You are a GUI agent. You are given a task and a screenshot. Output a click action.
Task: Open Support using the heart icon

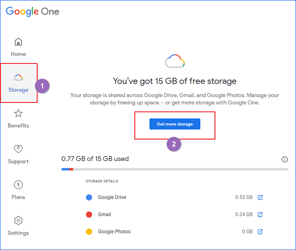click(18, 149)
